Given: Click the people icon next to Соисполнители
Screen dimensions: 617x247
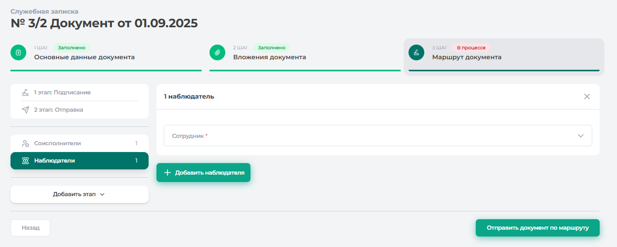Looking at the screenshot, I should pos(25,143).
